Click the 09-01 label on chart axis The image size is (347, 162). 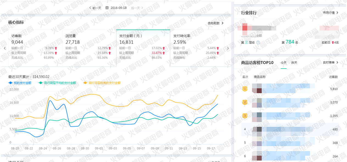(99, 148)
